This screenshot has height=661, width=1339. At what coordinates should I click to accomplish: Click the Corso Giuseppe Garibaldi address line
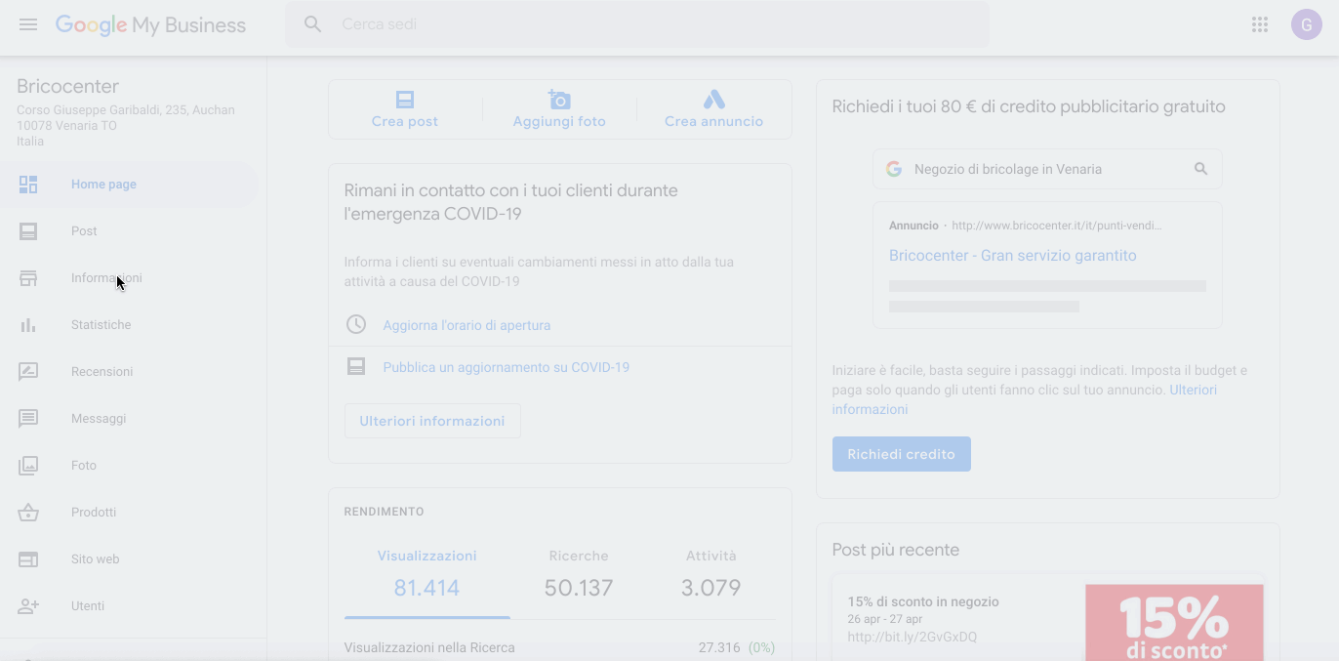[x=126, y=110]
